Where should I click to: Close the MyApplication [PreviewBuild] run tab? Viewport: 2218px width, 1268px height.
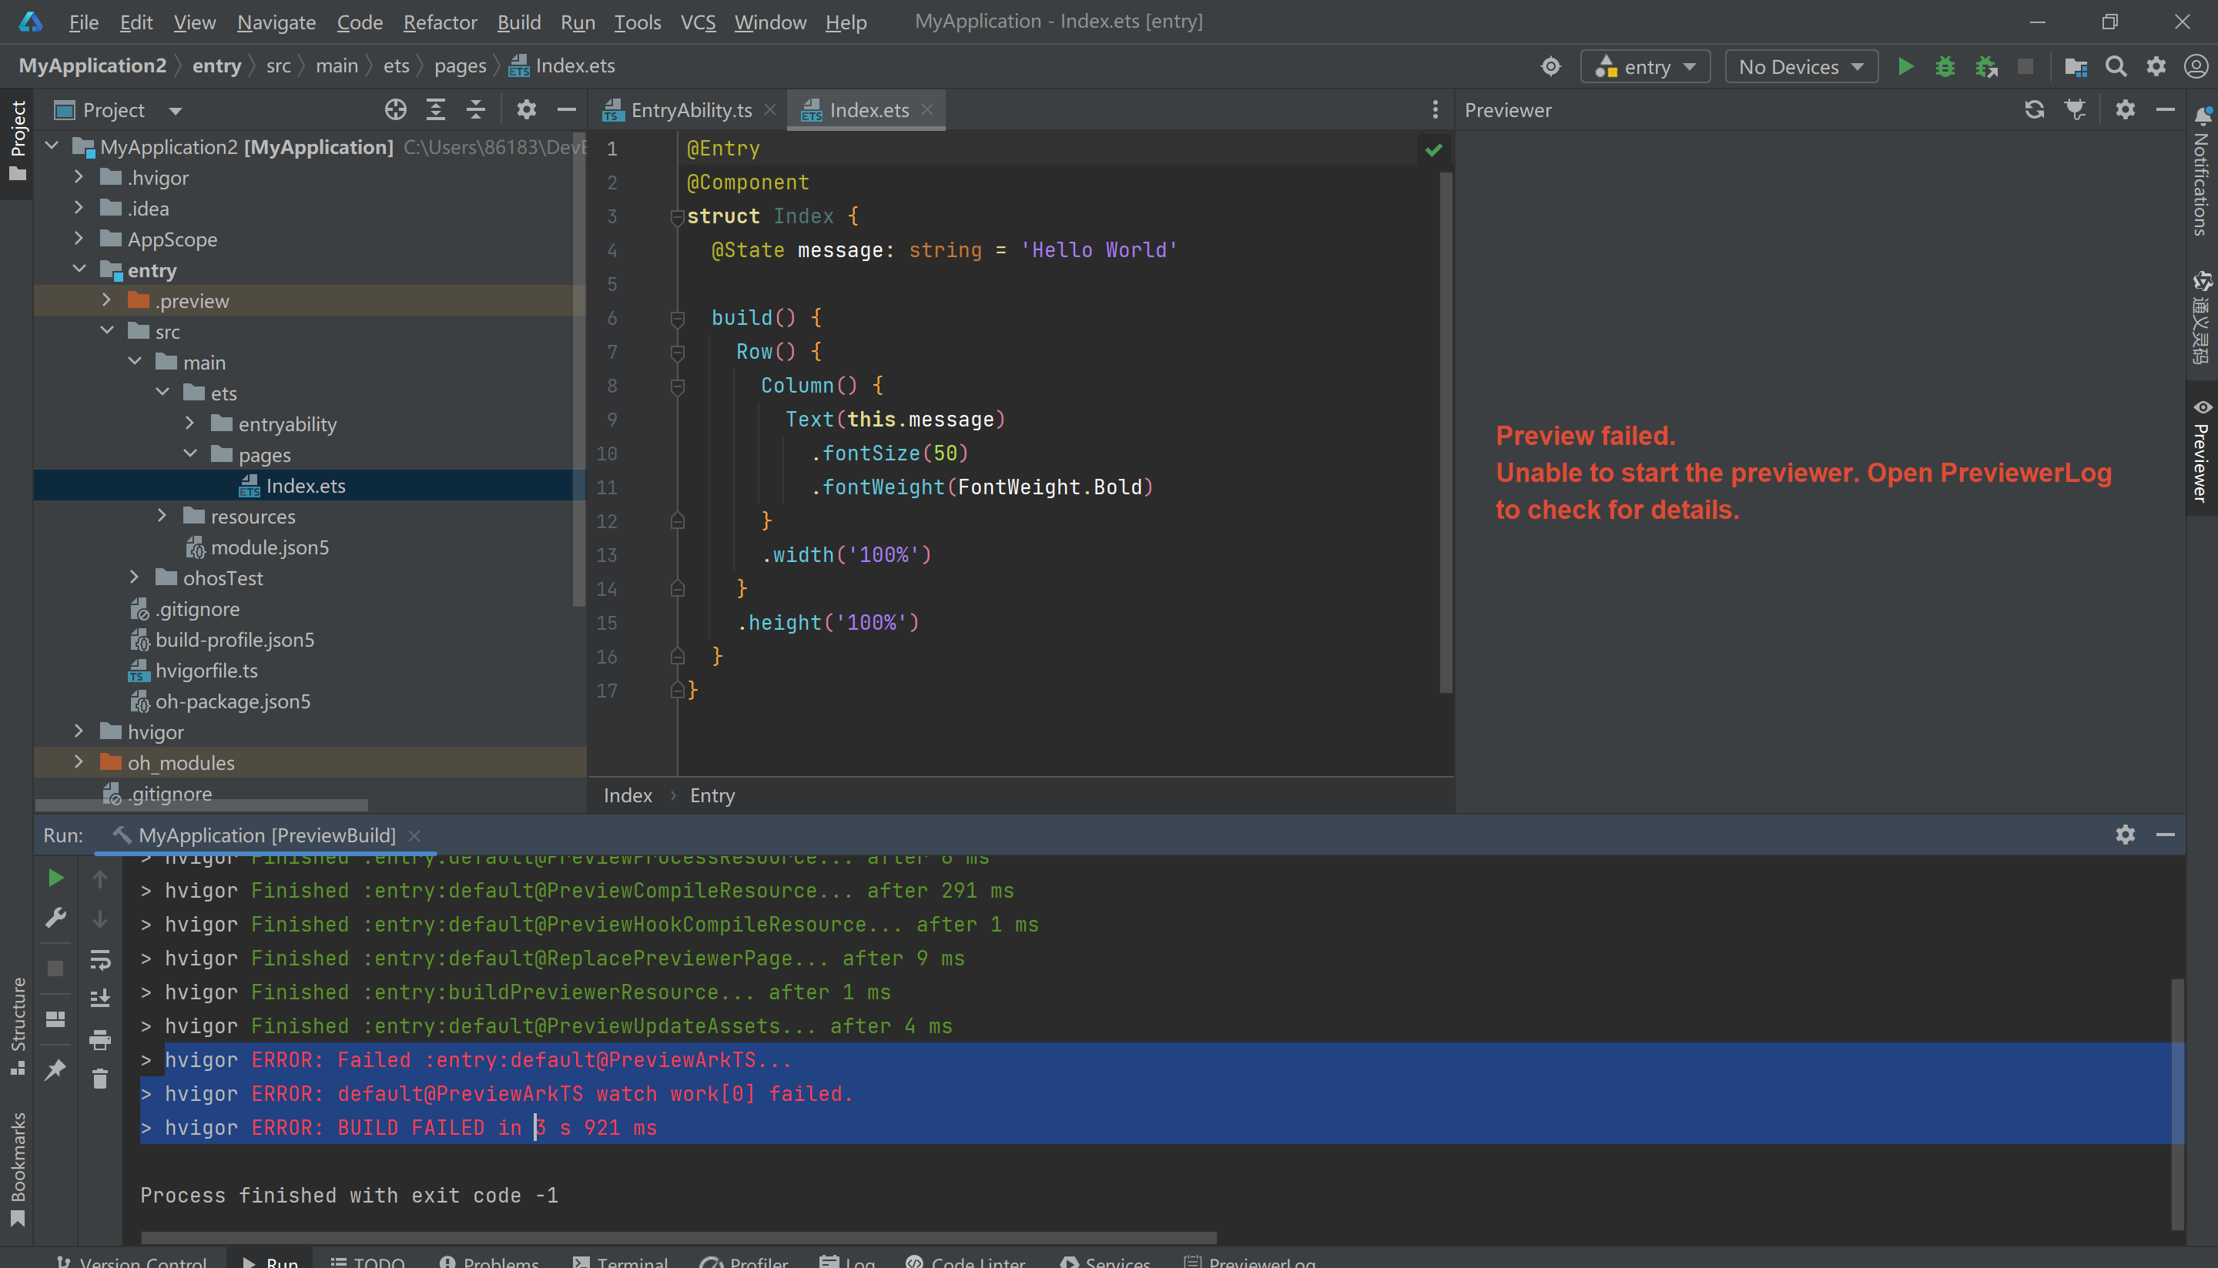(x=414, y=835)
